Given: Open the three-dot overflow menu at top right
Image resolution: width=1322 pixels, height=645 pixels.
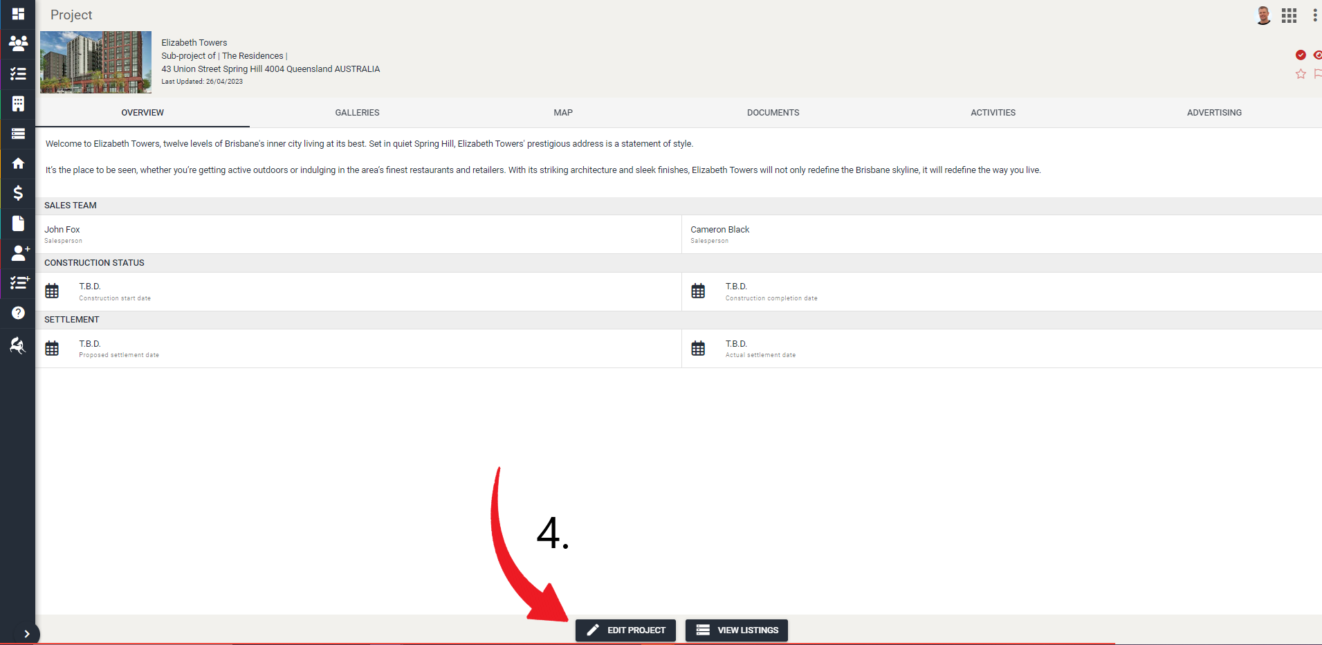Looking at the screenshot, I should pos(1315,15).
